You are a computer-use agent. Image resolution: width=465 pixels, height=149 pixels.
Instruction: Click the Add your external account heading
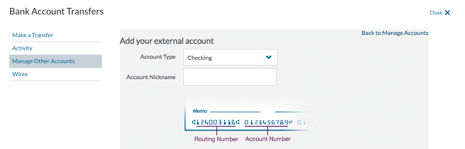pyautogui.click(x=167, y=41)
